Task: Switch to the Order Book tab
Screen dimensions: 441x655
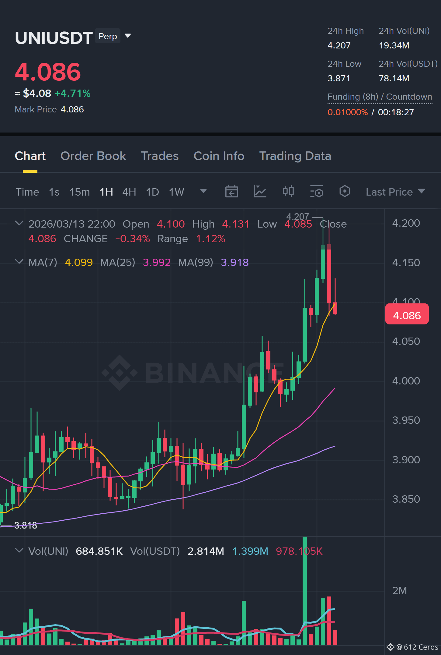Action: coord(93,156)
